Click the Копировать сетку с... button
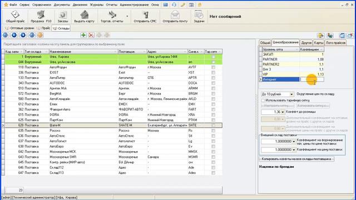356x200 pixels. [x=313, y=106]
